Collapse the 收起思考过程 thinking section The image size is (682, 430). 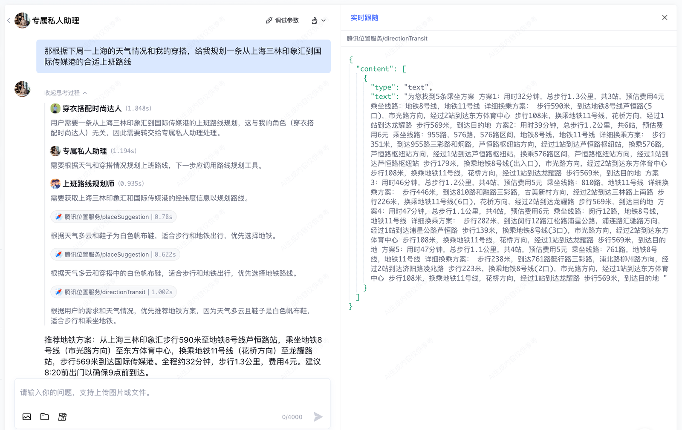[x=66, y=93]
